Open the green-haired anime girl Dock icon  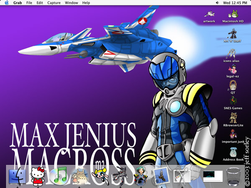pyautogui.click(x=141, y=176)
